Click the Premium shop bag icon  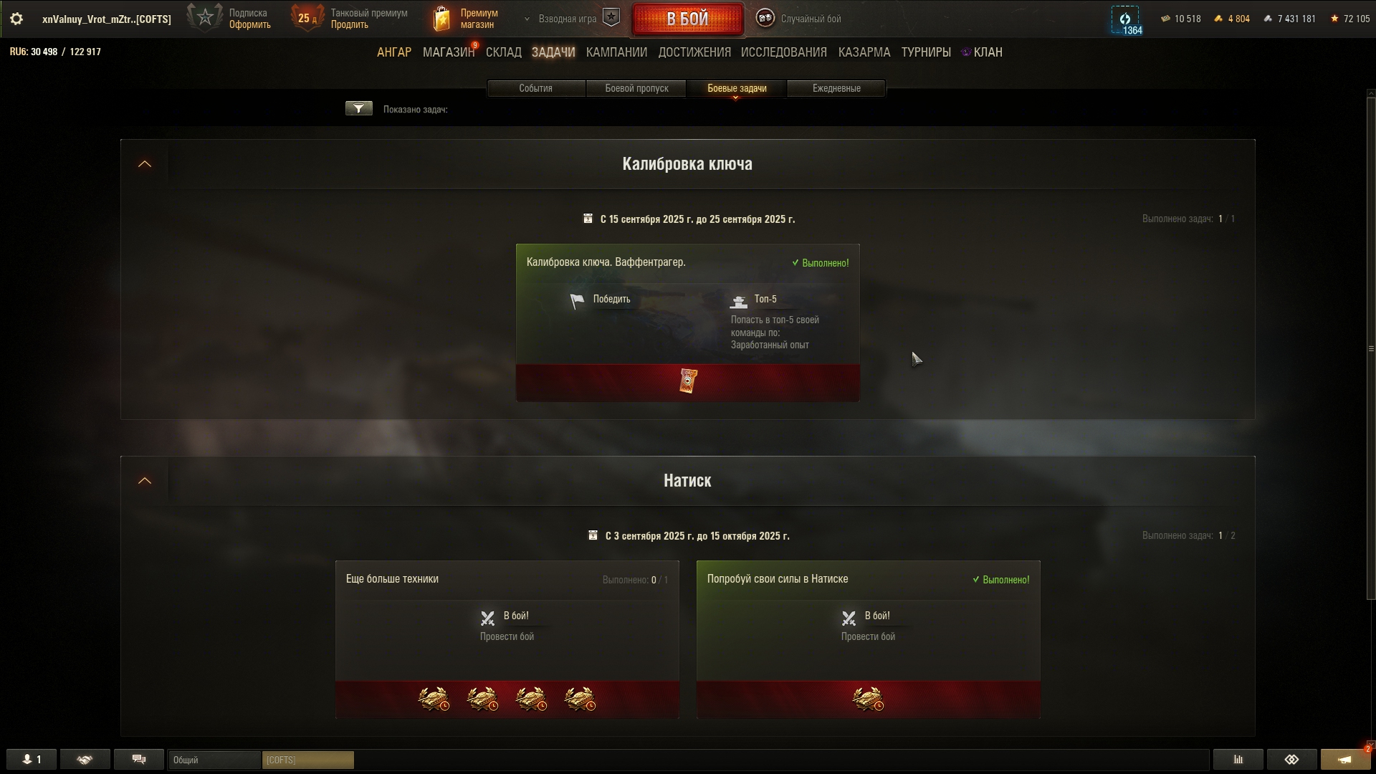coord(442,19)
